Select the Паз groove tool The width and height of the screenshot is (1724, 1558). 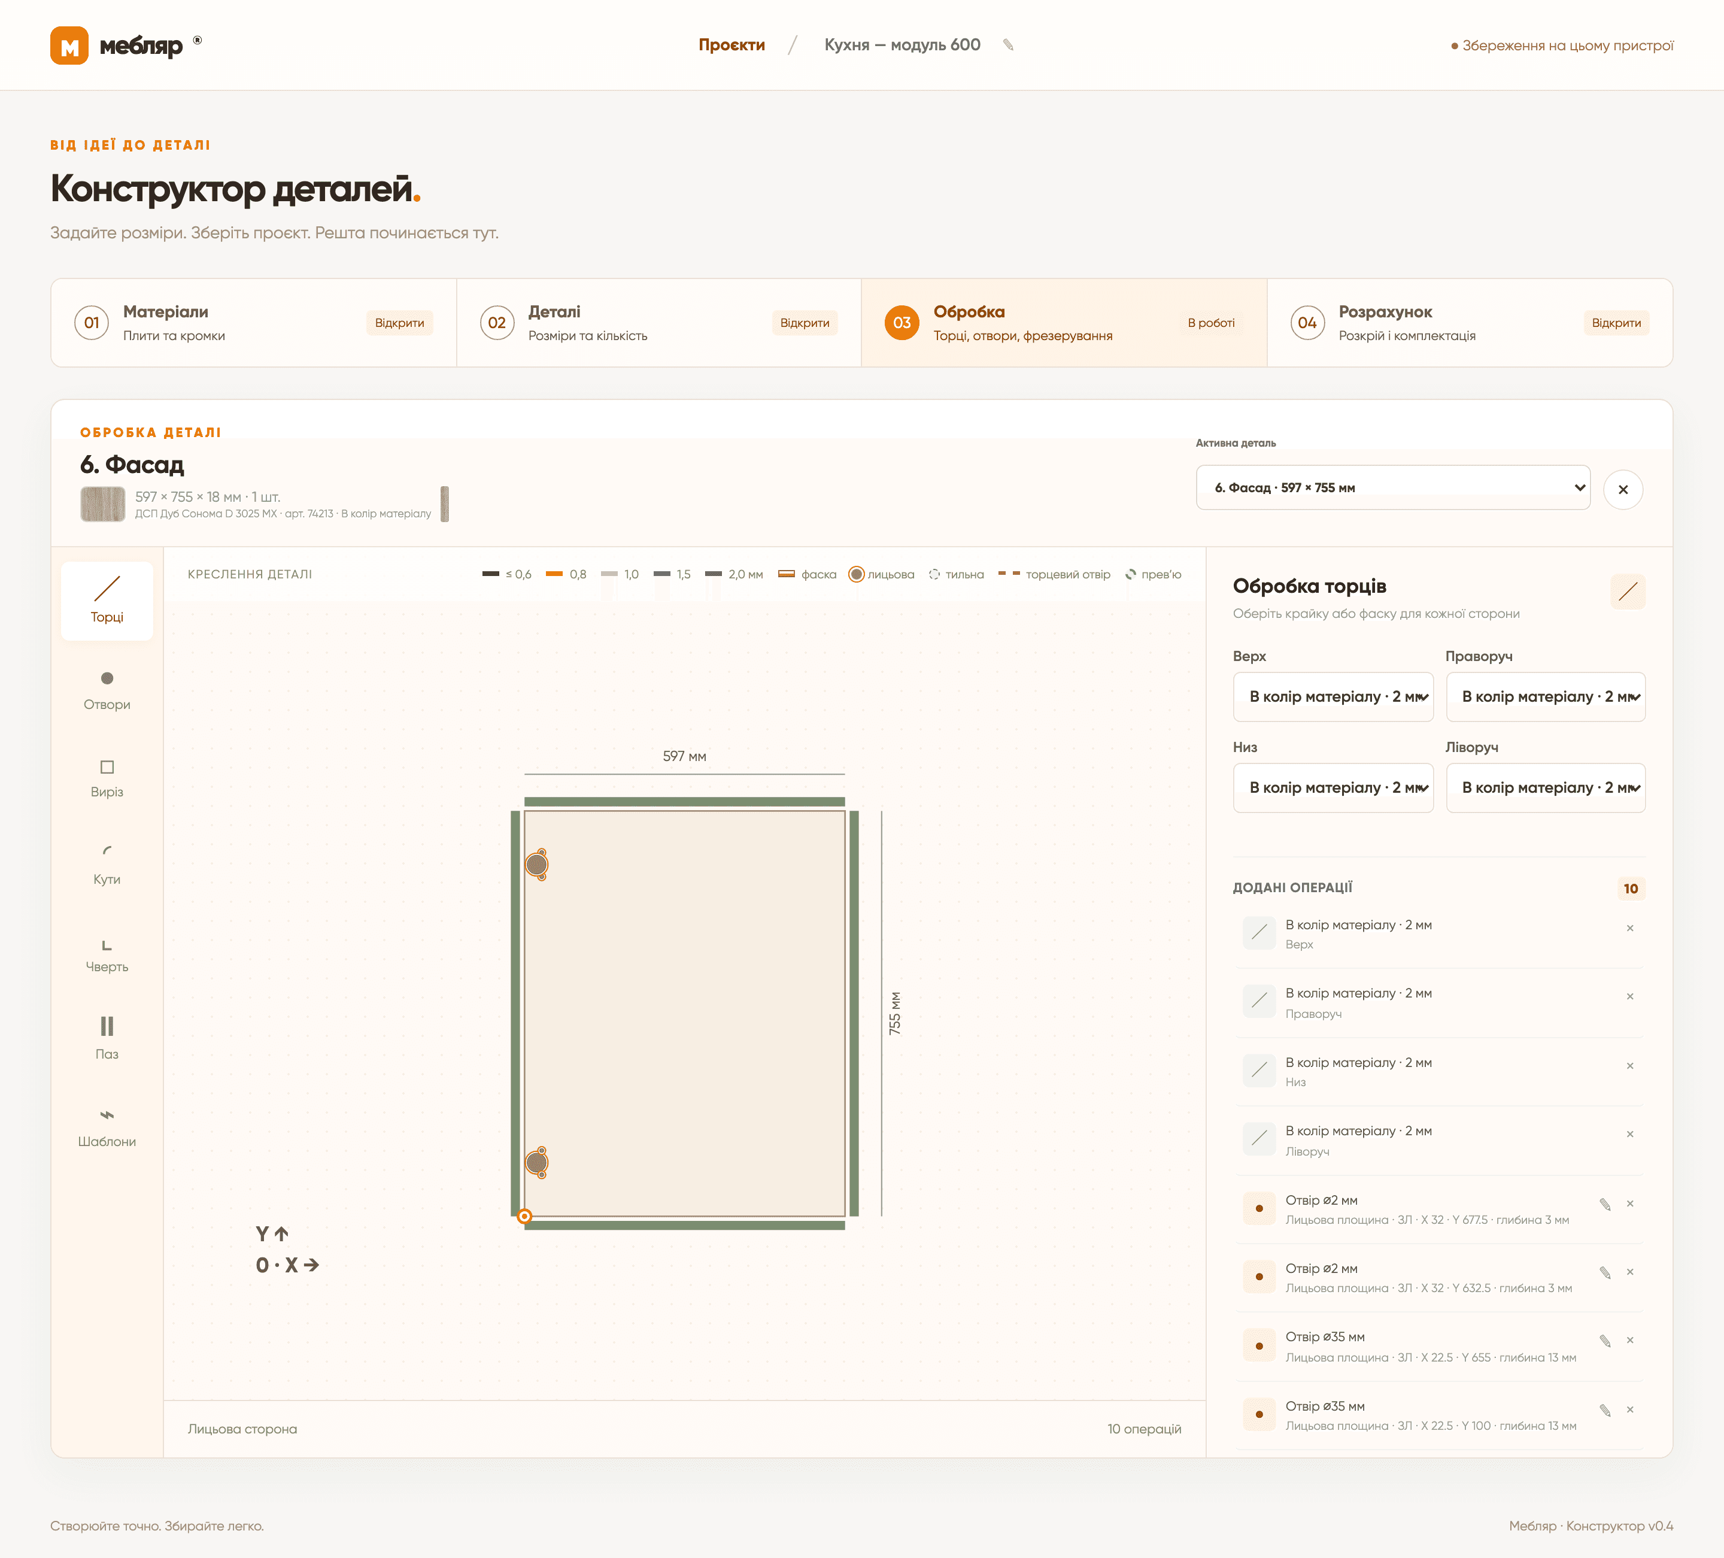point(107,1039)
